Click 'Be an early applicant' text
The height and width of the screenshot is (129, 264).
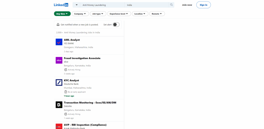coord(77,92)
